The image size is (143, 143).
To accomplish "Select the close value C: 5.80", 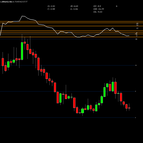I will (51, 9).
